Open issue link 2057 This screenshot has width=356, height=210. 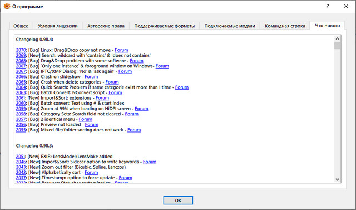coord(21,119)
